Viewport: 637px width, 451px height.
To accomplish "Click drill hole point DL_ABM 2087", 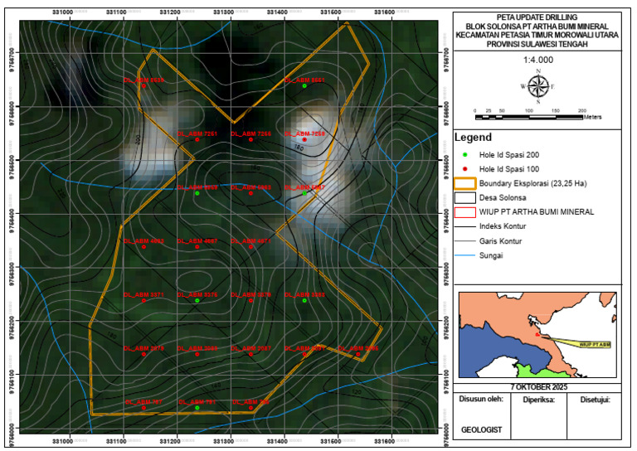I will pos(250,354).
